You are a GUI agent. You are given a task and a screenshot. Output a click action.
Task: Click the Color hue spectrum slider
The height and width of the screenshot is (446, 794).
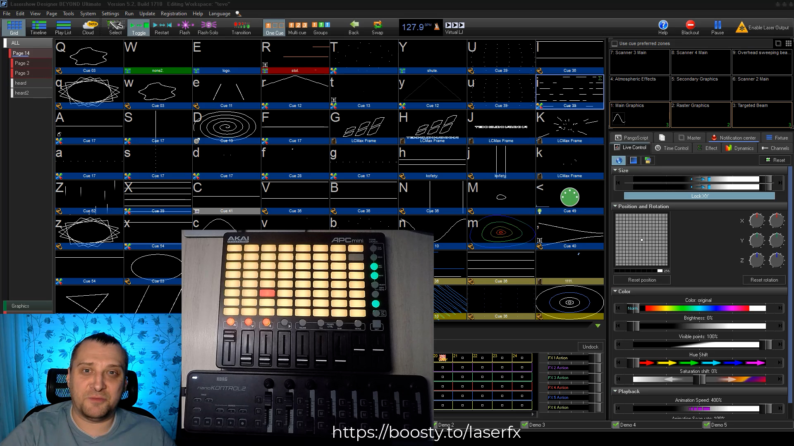tap(699, 308)
